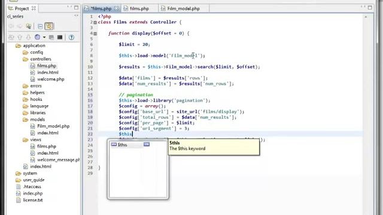Select ci_series project name

[x=15, y=16]
